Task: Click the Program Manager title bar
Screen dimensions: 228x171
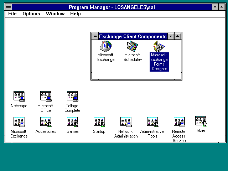Action: tap(112, 7)
